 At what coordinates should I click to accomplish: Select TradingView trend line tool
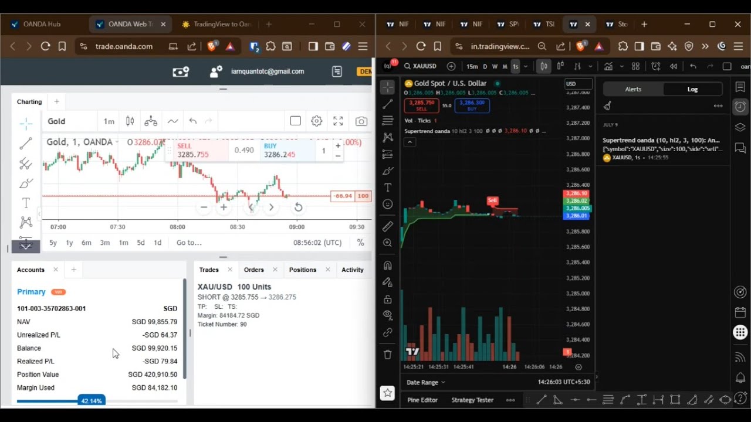pos(388,104)
